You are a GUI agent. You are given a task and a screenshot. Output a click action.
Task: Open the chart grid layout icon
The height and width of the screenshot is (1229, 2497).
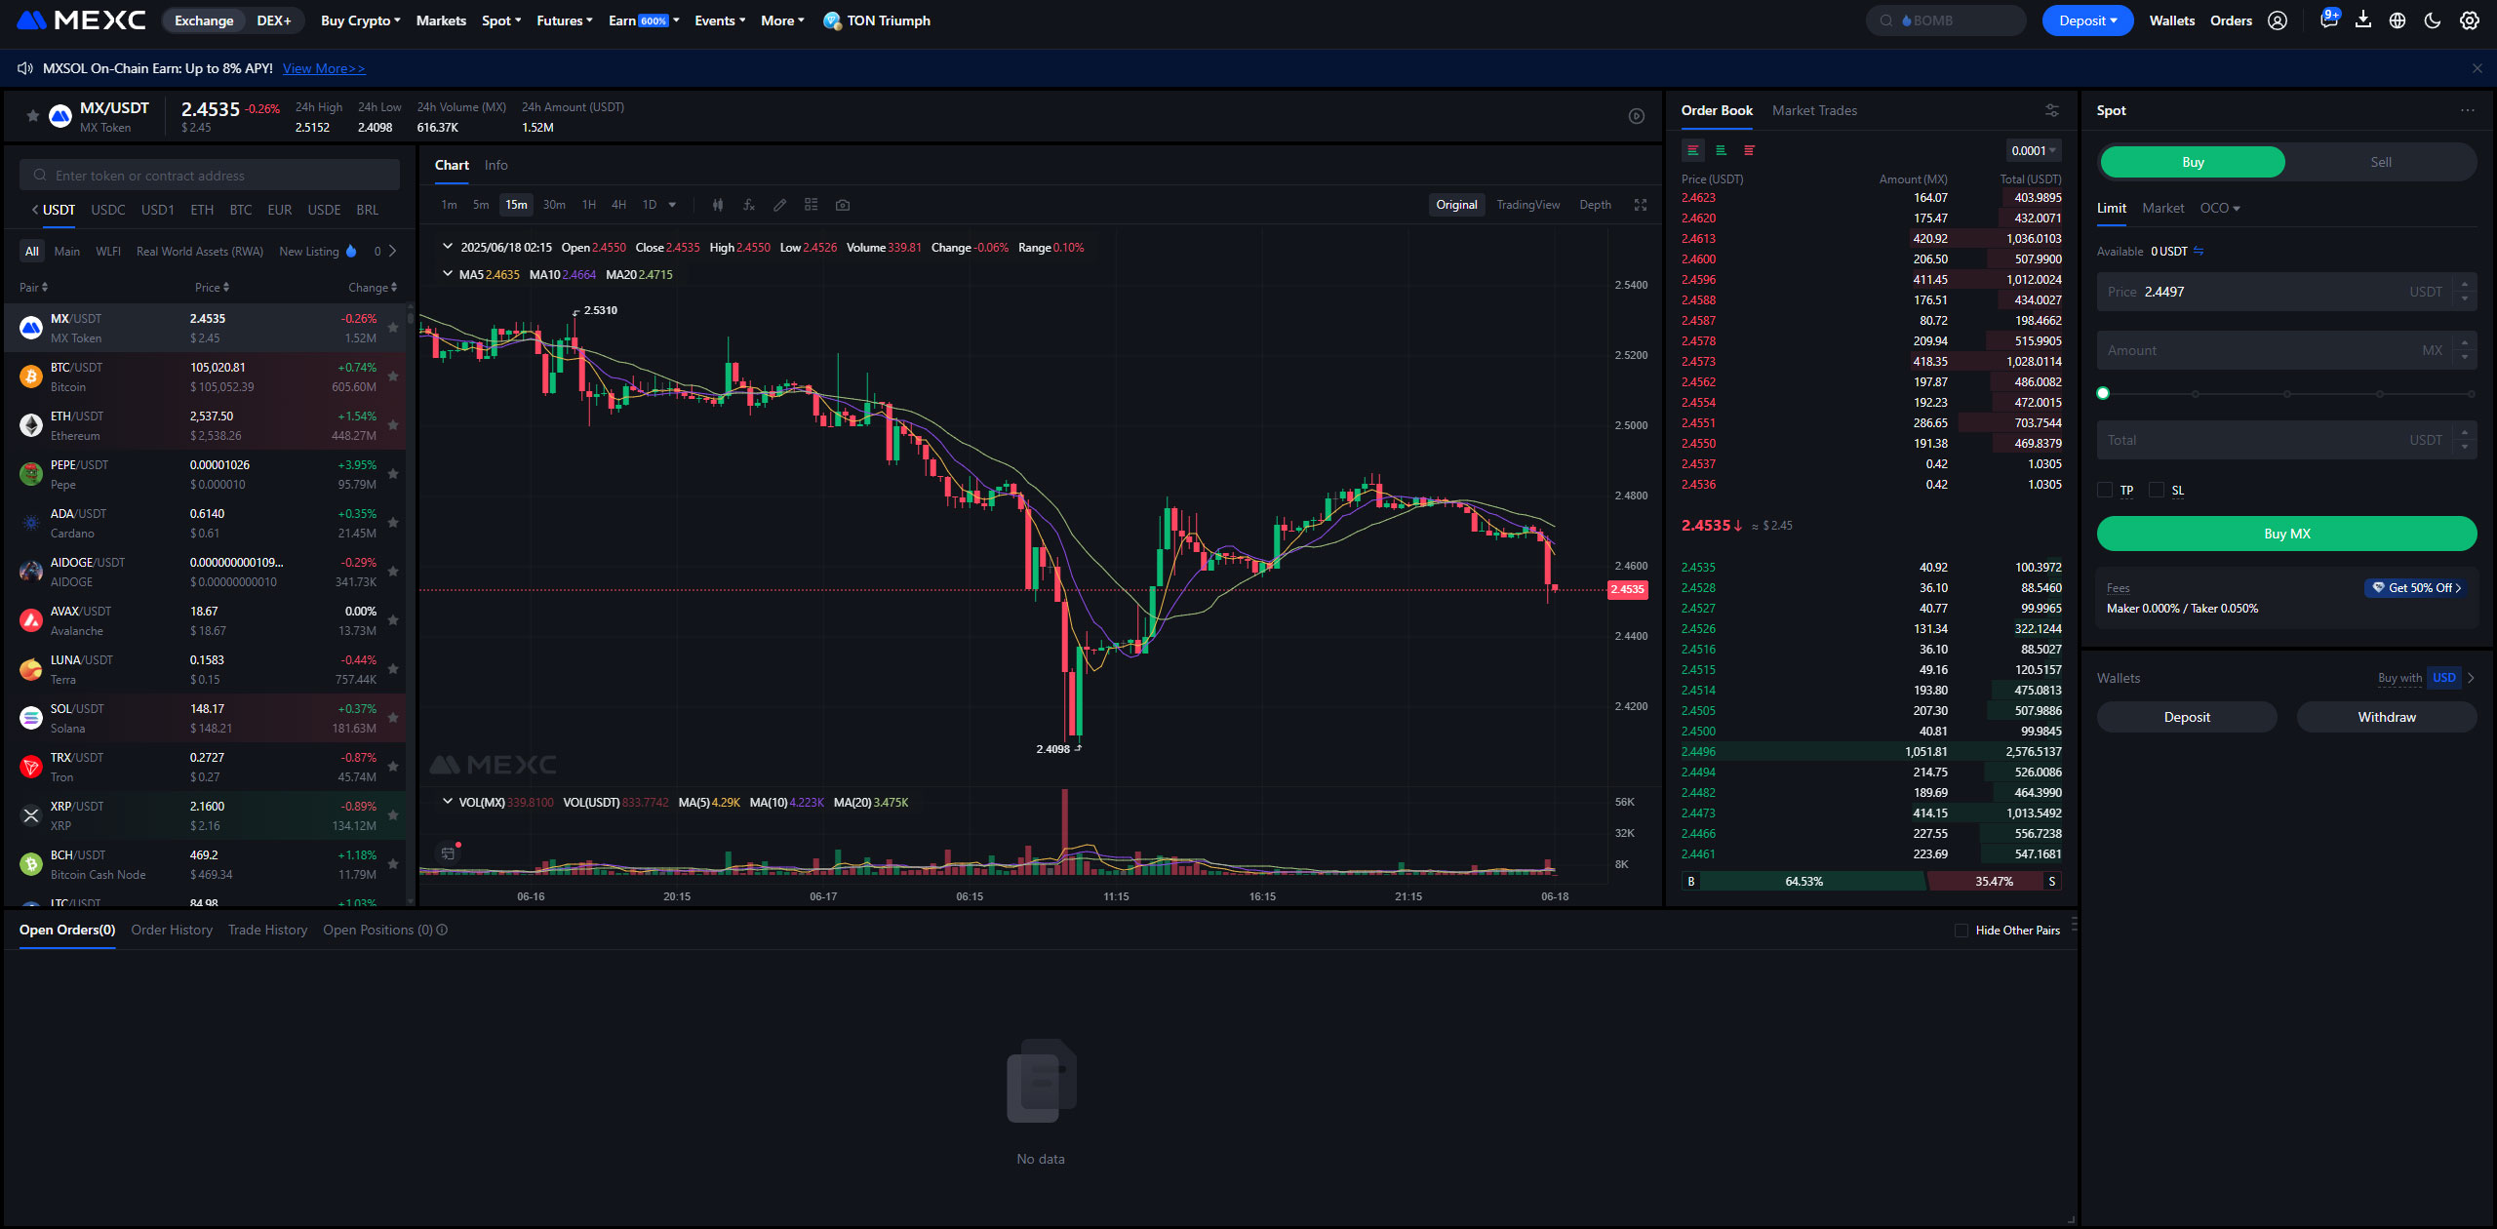coord(811,205)
